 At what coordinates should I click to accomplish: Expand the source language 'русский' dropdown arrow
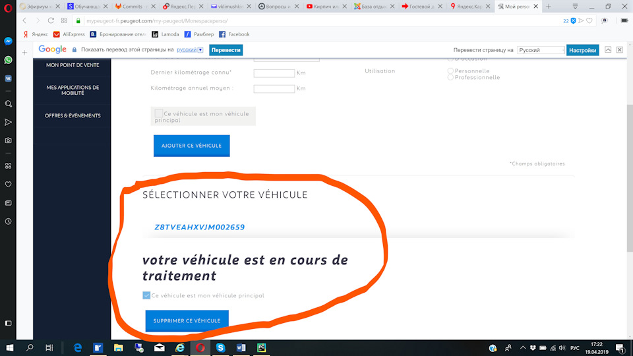[200, 50]
